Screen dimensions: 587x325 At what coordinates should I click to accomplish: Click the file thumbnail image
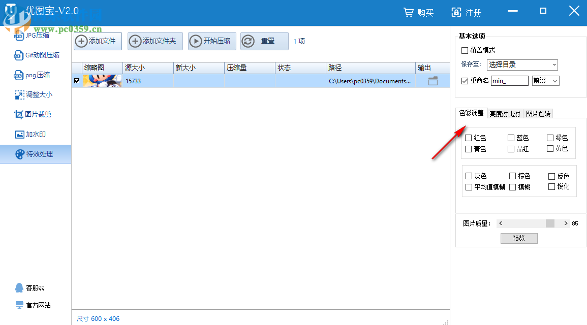coord(102,81)
